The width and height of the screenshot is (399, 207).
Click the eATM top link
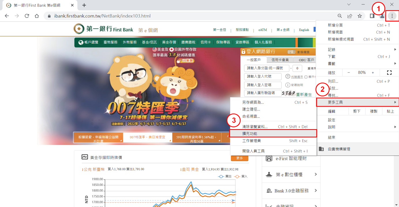click(263, 30)
